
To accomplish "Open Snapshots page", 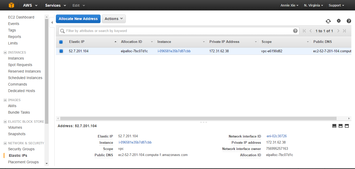I will [x=17, y=134].
